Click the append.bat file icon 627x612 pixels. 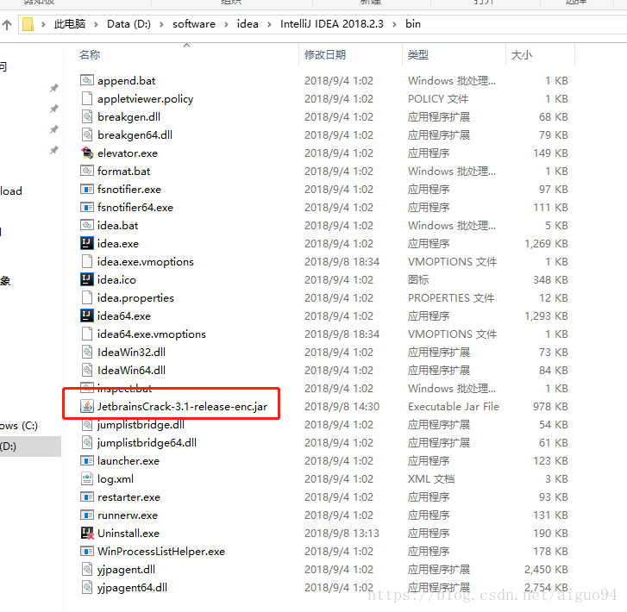point(87,80)
